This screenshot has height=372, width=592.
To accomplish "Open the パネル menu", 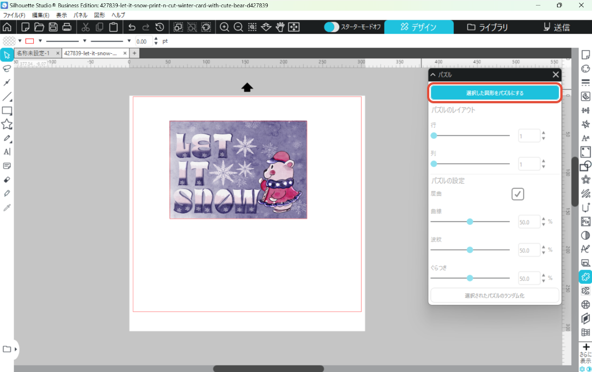I will tap(81, 15).
